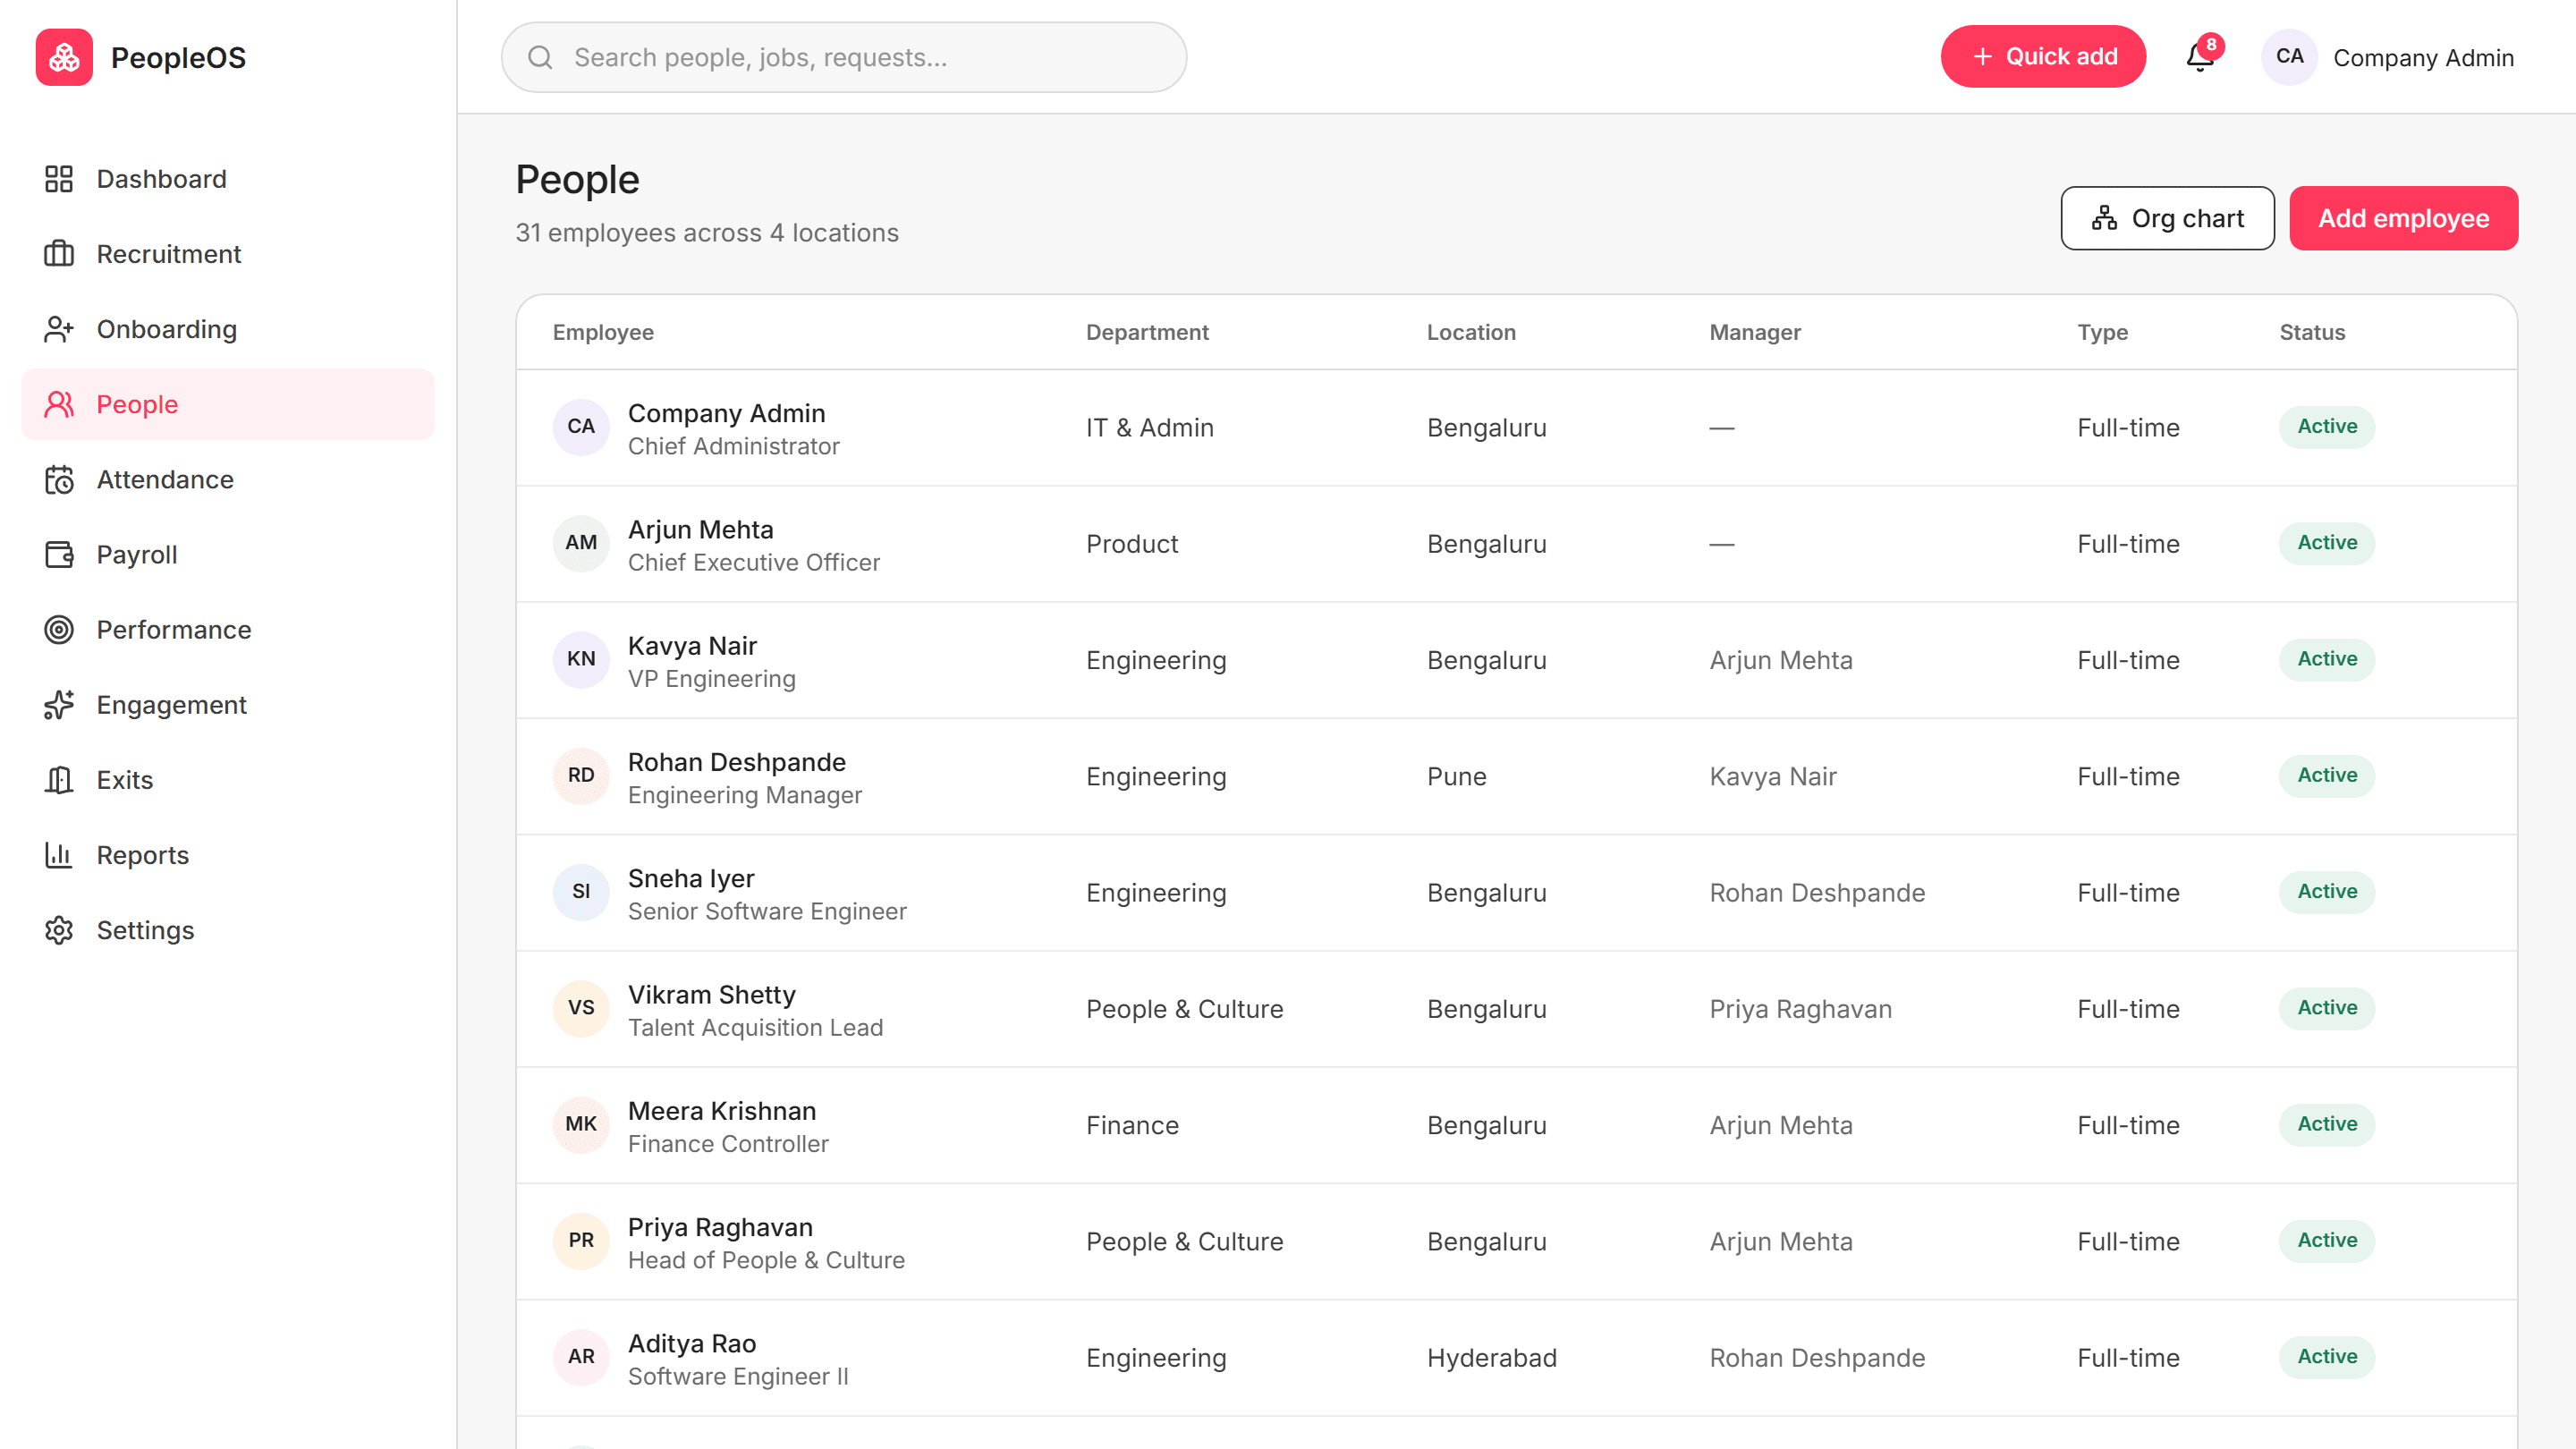Click IT & Admin department cell
Screen dimensions: 2576x1449
point(1150,428)
